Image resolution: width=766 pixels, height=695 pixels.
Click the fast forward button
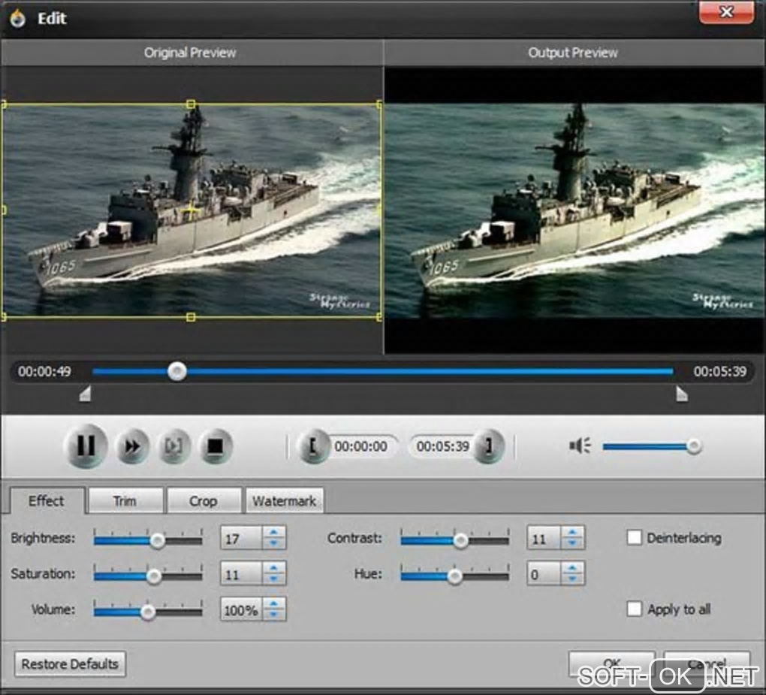(132, 446)
